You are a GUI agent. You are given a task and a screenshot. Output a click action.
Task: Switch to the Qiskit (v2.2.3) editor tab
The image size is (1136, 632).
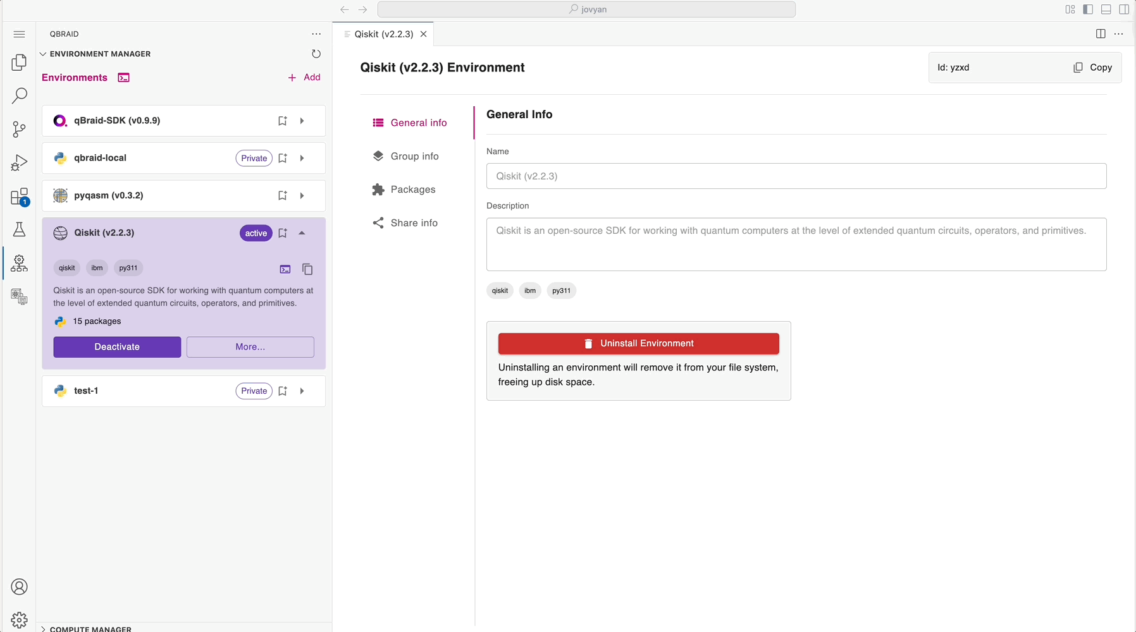pos(383,34)
